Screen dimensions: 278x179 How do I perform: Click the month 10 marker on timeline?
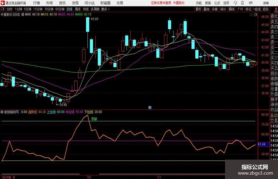(89, 177)
